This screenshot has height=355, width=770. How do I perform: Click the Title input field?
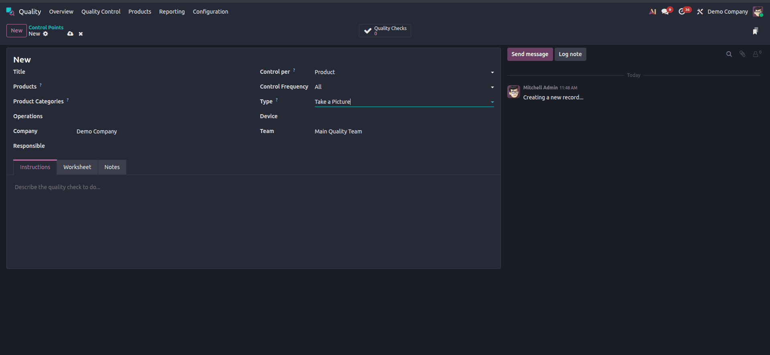click(x=162, y=72)
